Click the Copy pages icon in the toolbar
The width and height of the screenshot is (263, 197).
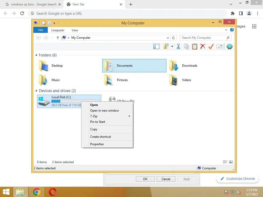coord(186,46)
